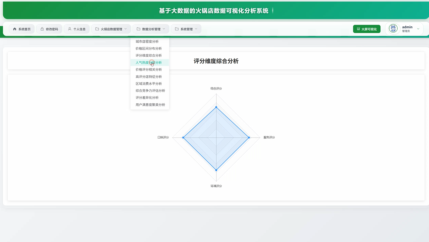Open the admin account dropdown arrow
The height and width of the screenshot is (242, 429).
[x=418, y=29]
